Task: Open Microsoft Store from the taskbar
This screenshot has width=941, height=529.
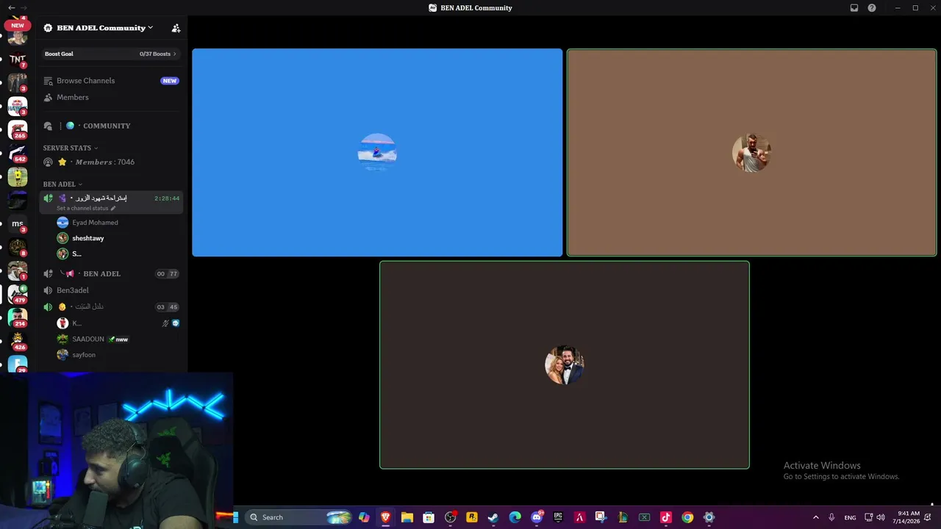Action: [x=429, y=517]
